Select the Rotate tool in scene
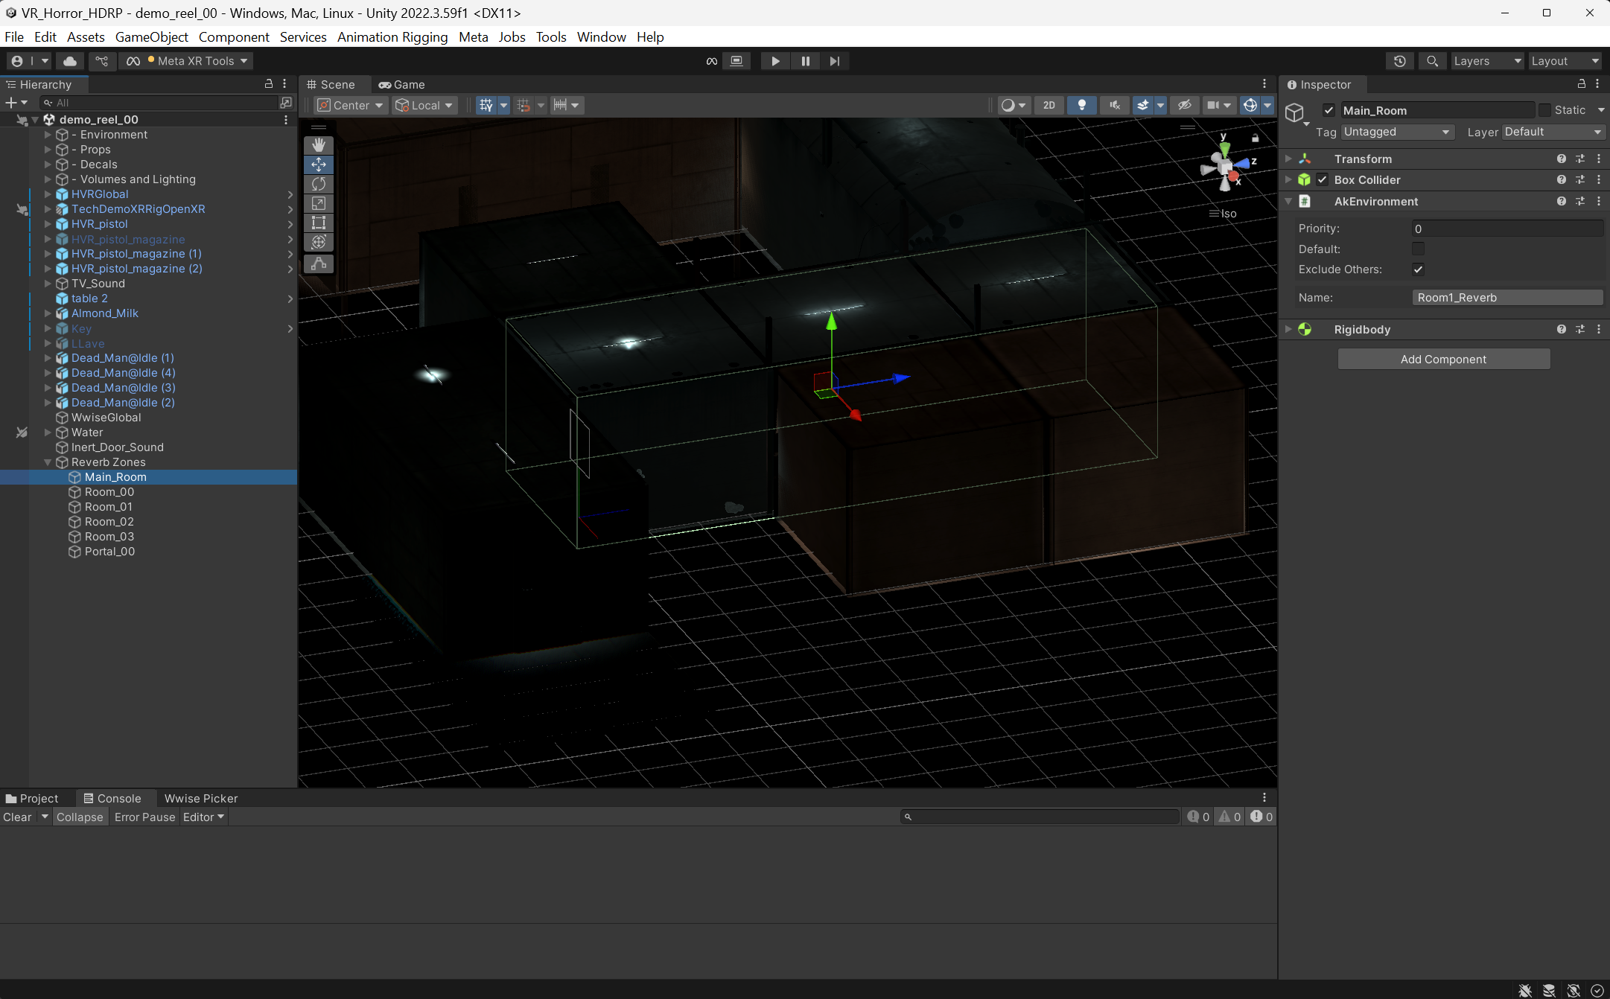The image size is (1610, 999). click(319, 183)
